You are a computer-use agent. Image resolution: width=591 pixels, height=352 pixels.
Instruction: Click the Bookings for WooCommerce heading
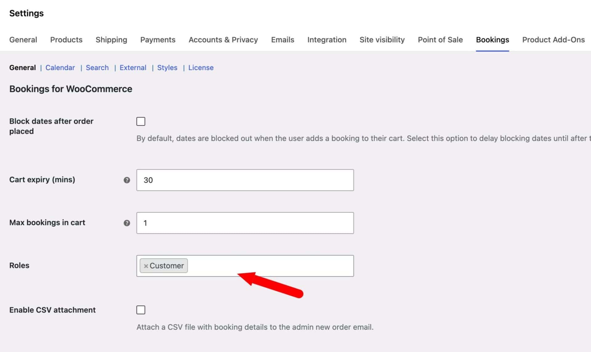pyautogui.click(x=71, y=89)
